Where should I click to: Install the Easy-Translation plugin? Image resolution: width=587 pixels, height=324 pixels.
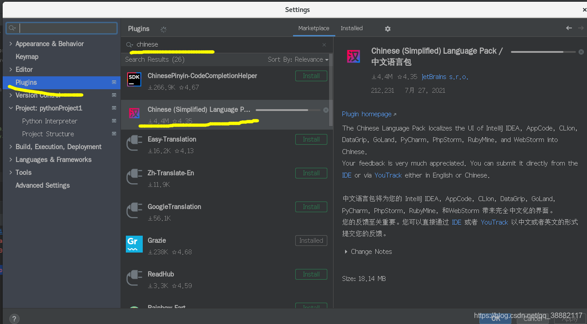(311, 139)
